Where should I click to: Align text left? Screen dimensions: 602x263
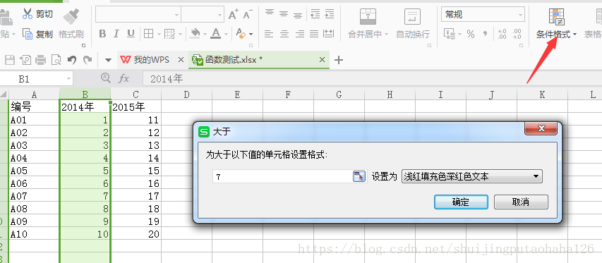tap(269, 34)
